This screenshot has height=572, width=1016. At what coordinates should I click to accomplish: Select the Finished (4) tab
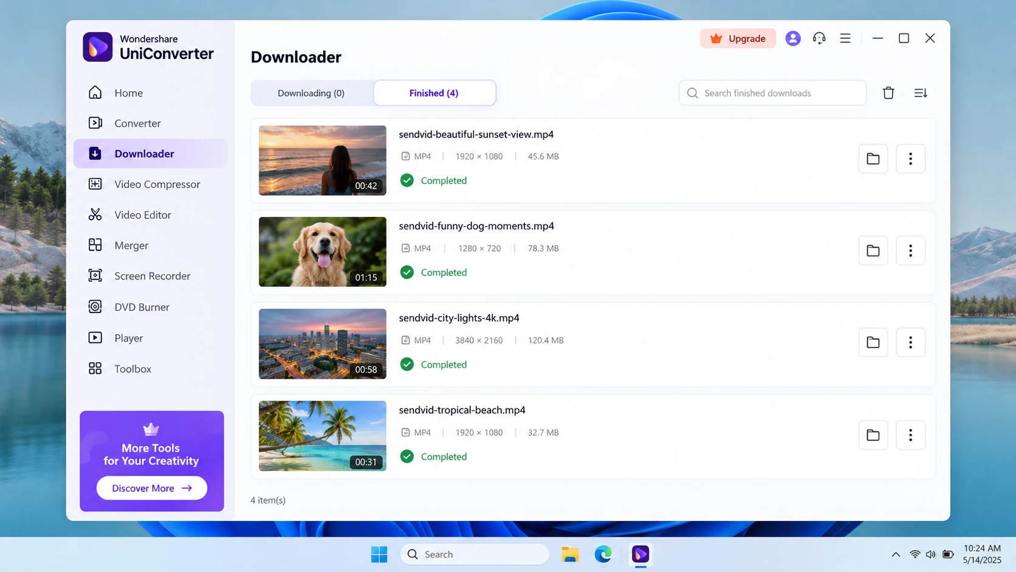coord(434,93)
